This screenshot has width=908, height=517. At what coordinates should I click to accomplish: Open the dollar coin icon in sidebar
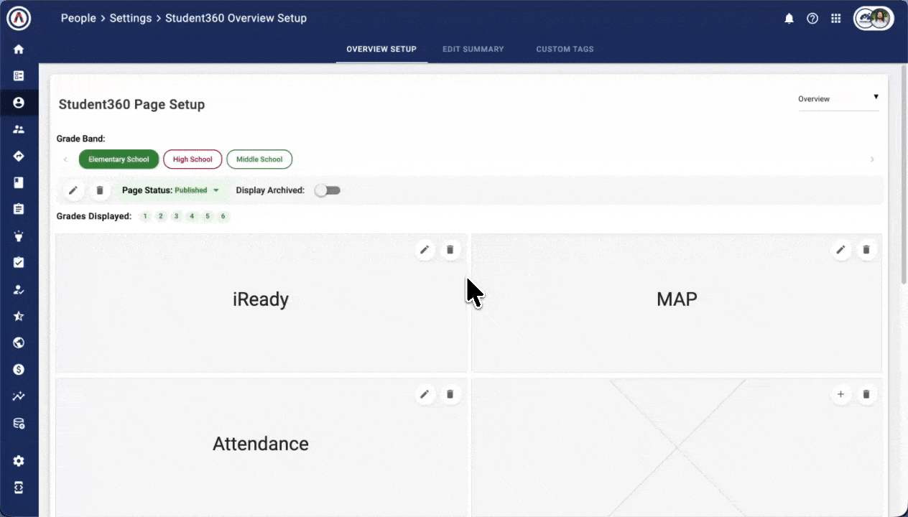(19, 369)
